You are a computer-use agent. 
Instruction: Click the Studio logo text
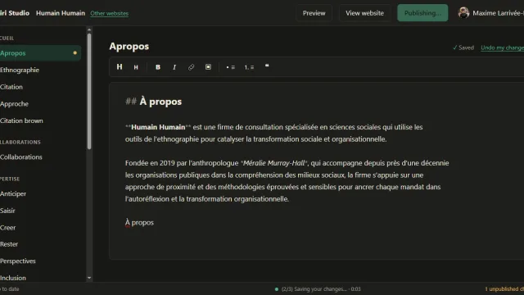pyautogui.click(x=15, y=13)
